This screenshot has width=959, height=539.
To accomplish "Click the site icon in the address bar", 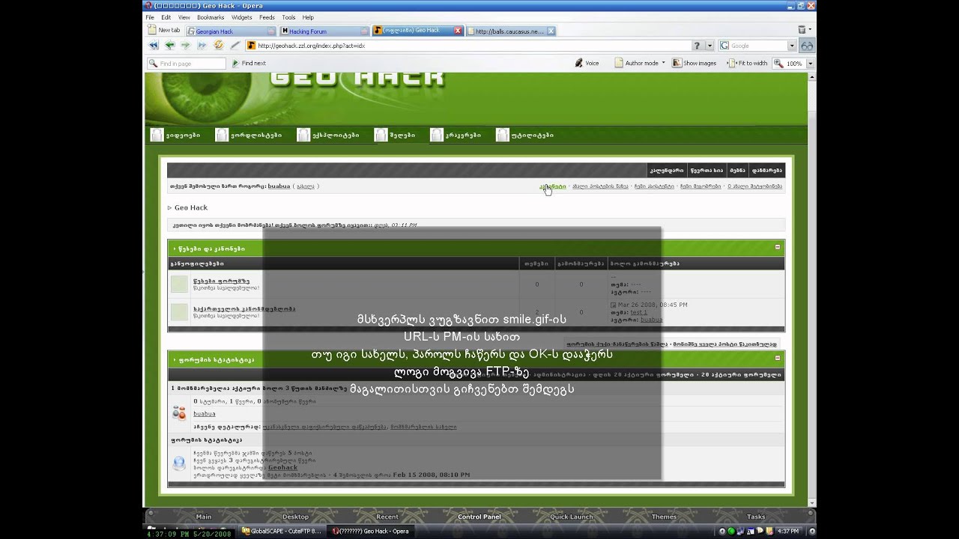I will pyautogui.click(x=251, y=46).
